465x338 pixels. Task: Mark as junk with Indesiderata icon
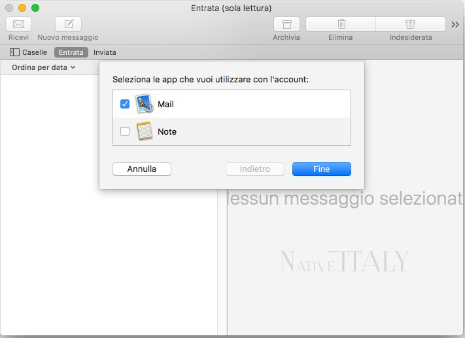click(x=411, y=24)
